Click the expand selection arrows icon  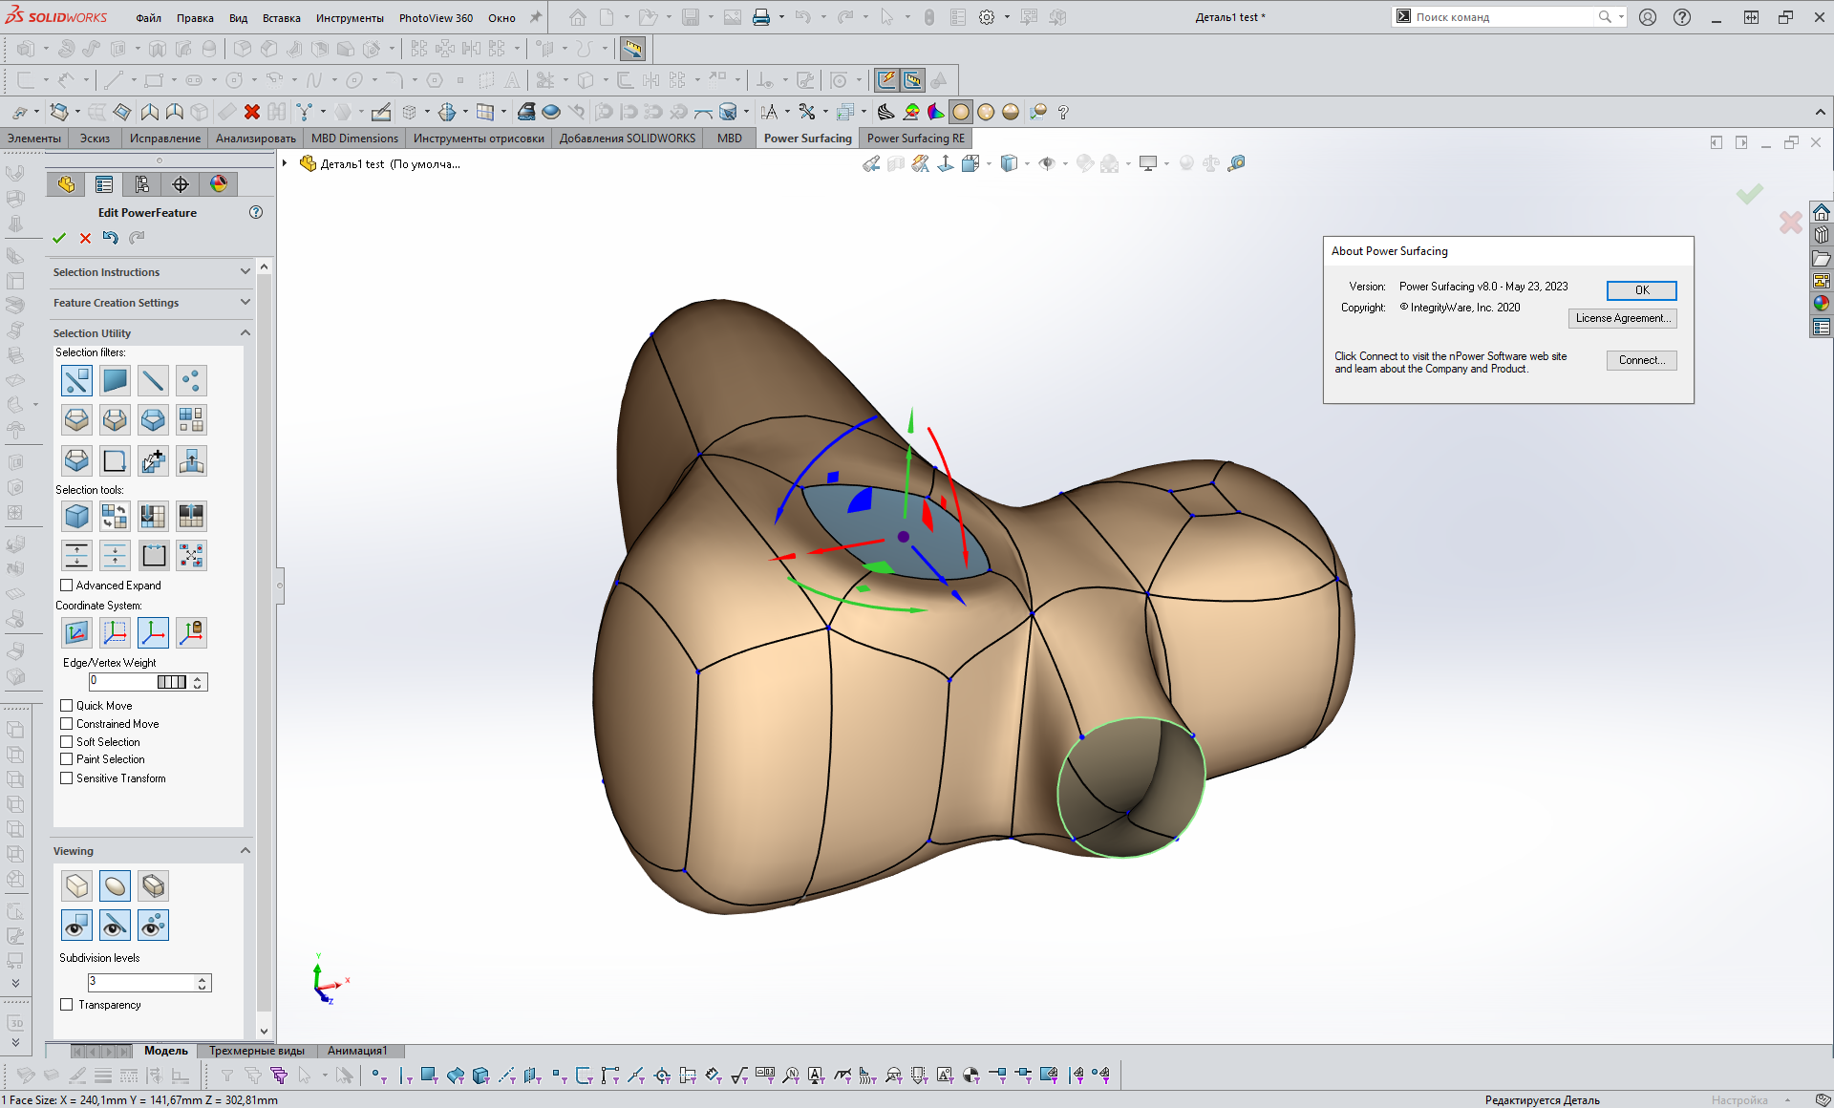pos(76,555)
